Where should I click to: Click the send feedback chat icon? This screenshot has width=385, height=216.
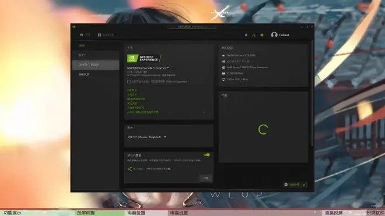tap(286, 185)
